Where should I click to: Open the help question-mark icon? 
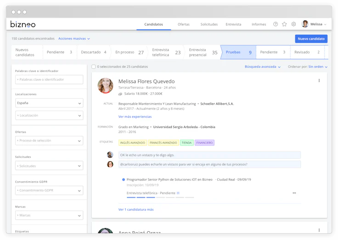coord(276,24)
